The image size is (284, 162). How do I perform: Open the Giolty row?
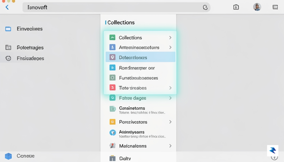pyautogui.click(x=140, y=158)
